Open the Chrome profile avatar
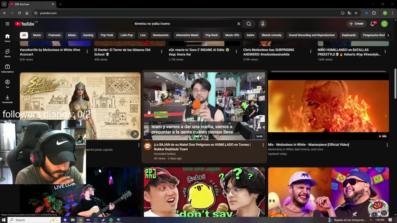The width and height of the screenshot is (397, 223). click(385, 13)
